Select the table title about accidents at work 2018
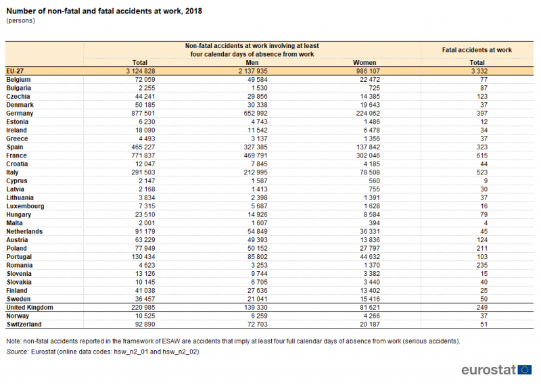The width and height of the screenshot is (541, 384). (x=103, y=11)
